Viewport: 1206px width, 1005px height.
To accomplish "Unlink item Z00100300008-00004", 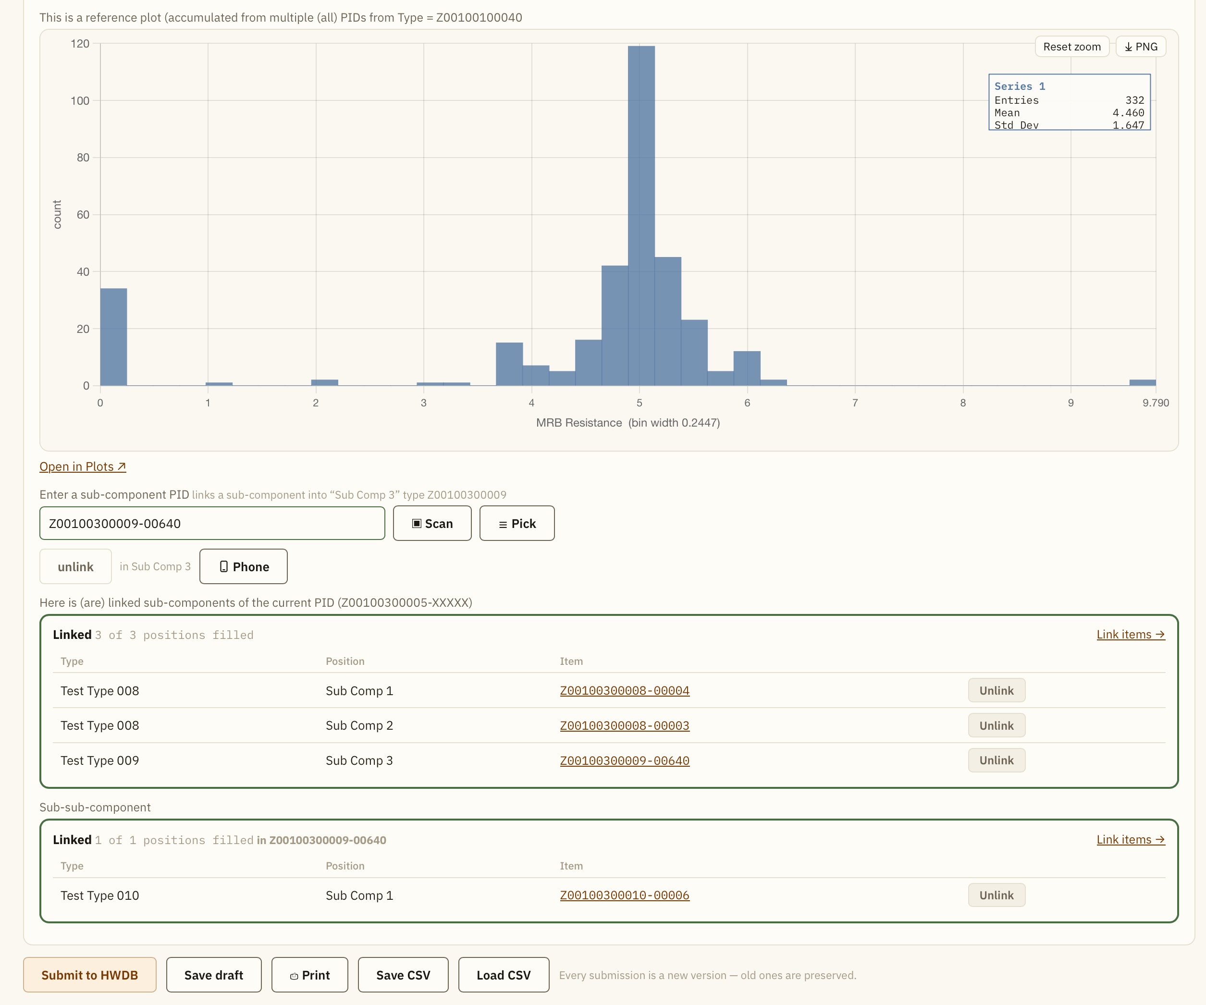I will [x=997, y=690].
